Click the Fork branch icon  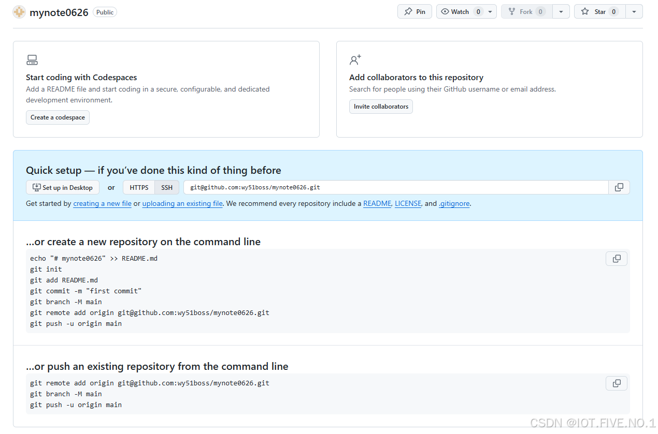coord(512,11)
